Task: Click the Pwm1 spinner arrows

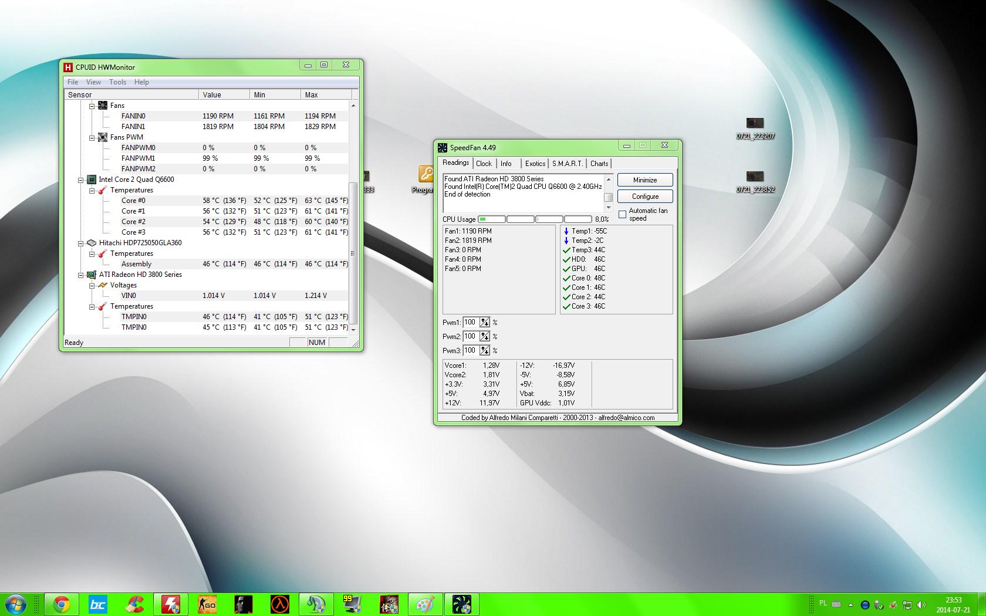Action: pos(484,322)
